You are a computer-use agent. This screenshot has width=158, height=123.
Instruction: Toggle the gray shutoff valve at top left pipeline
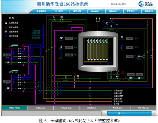coord(62,18)
